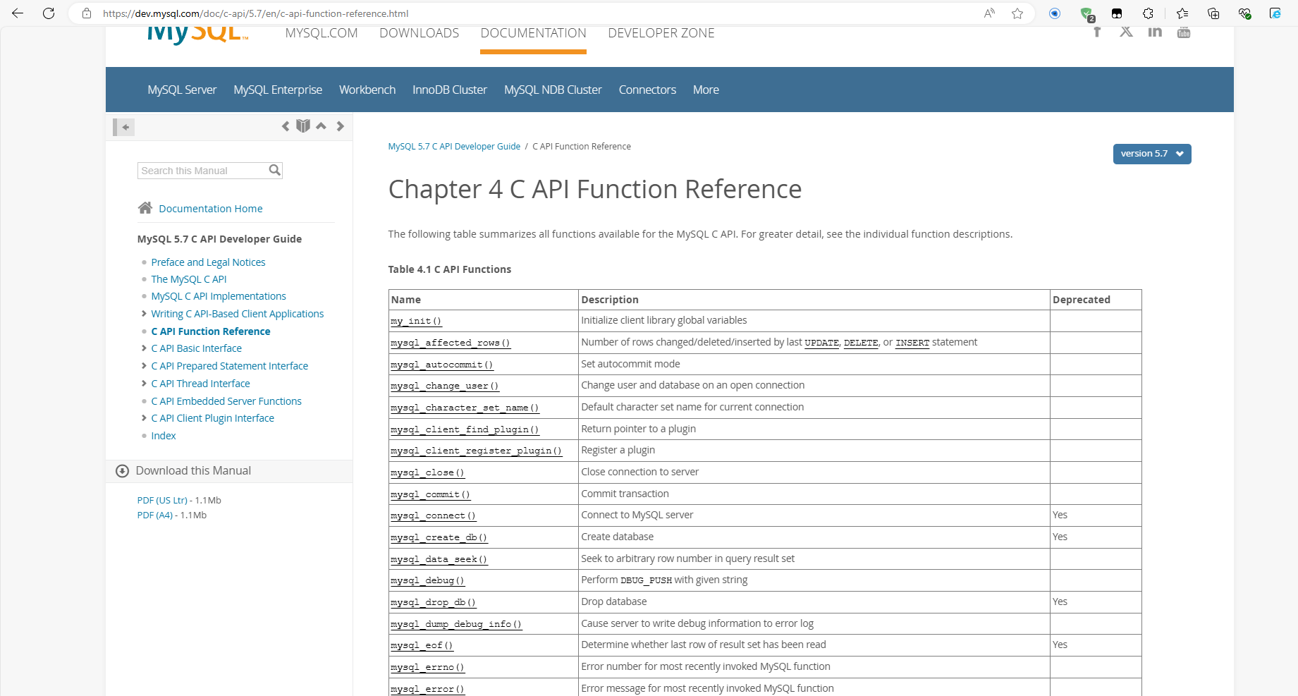Select the DOCUMENTATION top tab
This screenshot has width=1298, height=696.
533,33
